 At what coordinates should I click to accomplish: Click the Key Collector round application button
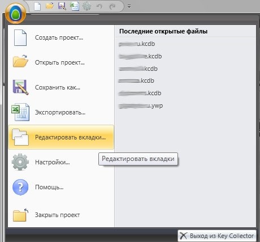(x=15, y=14)
